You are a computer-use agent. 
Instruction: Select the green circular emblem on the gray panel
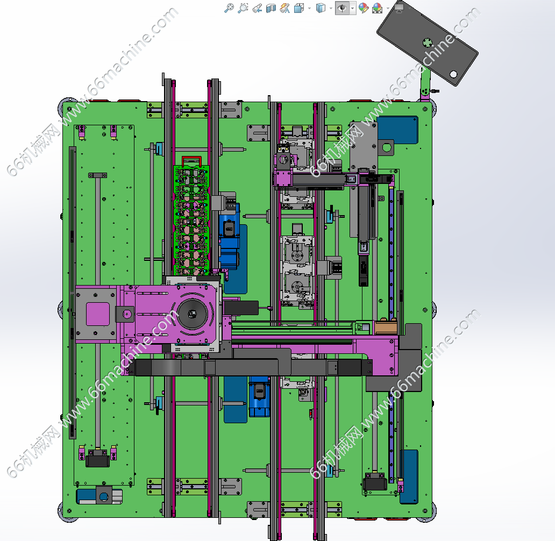428,43
